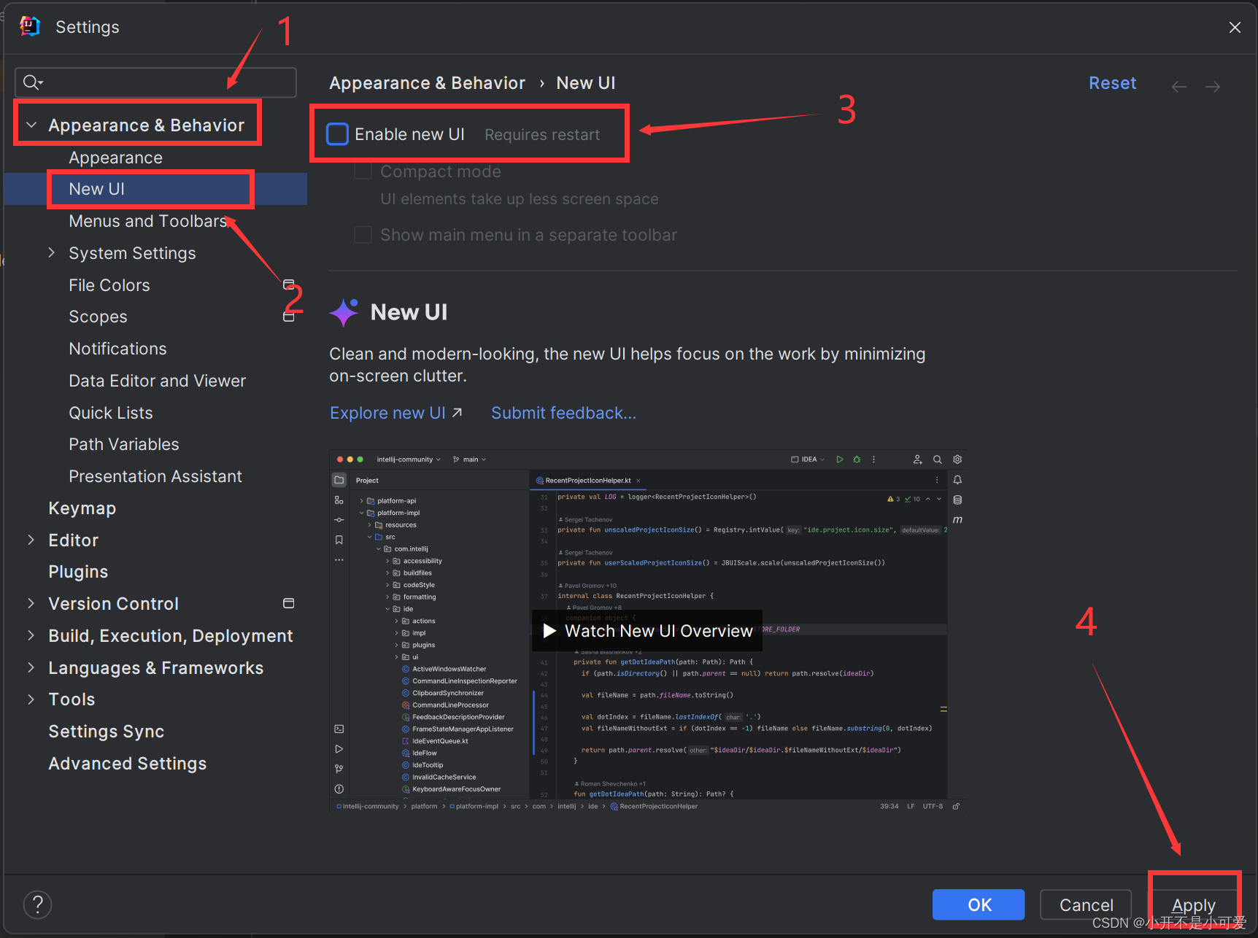
Task: Click project-level icon beside Version Control
Action: click(289, 603)
